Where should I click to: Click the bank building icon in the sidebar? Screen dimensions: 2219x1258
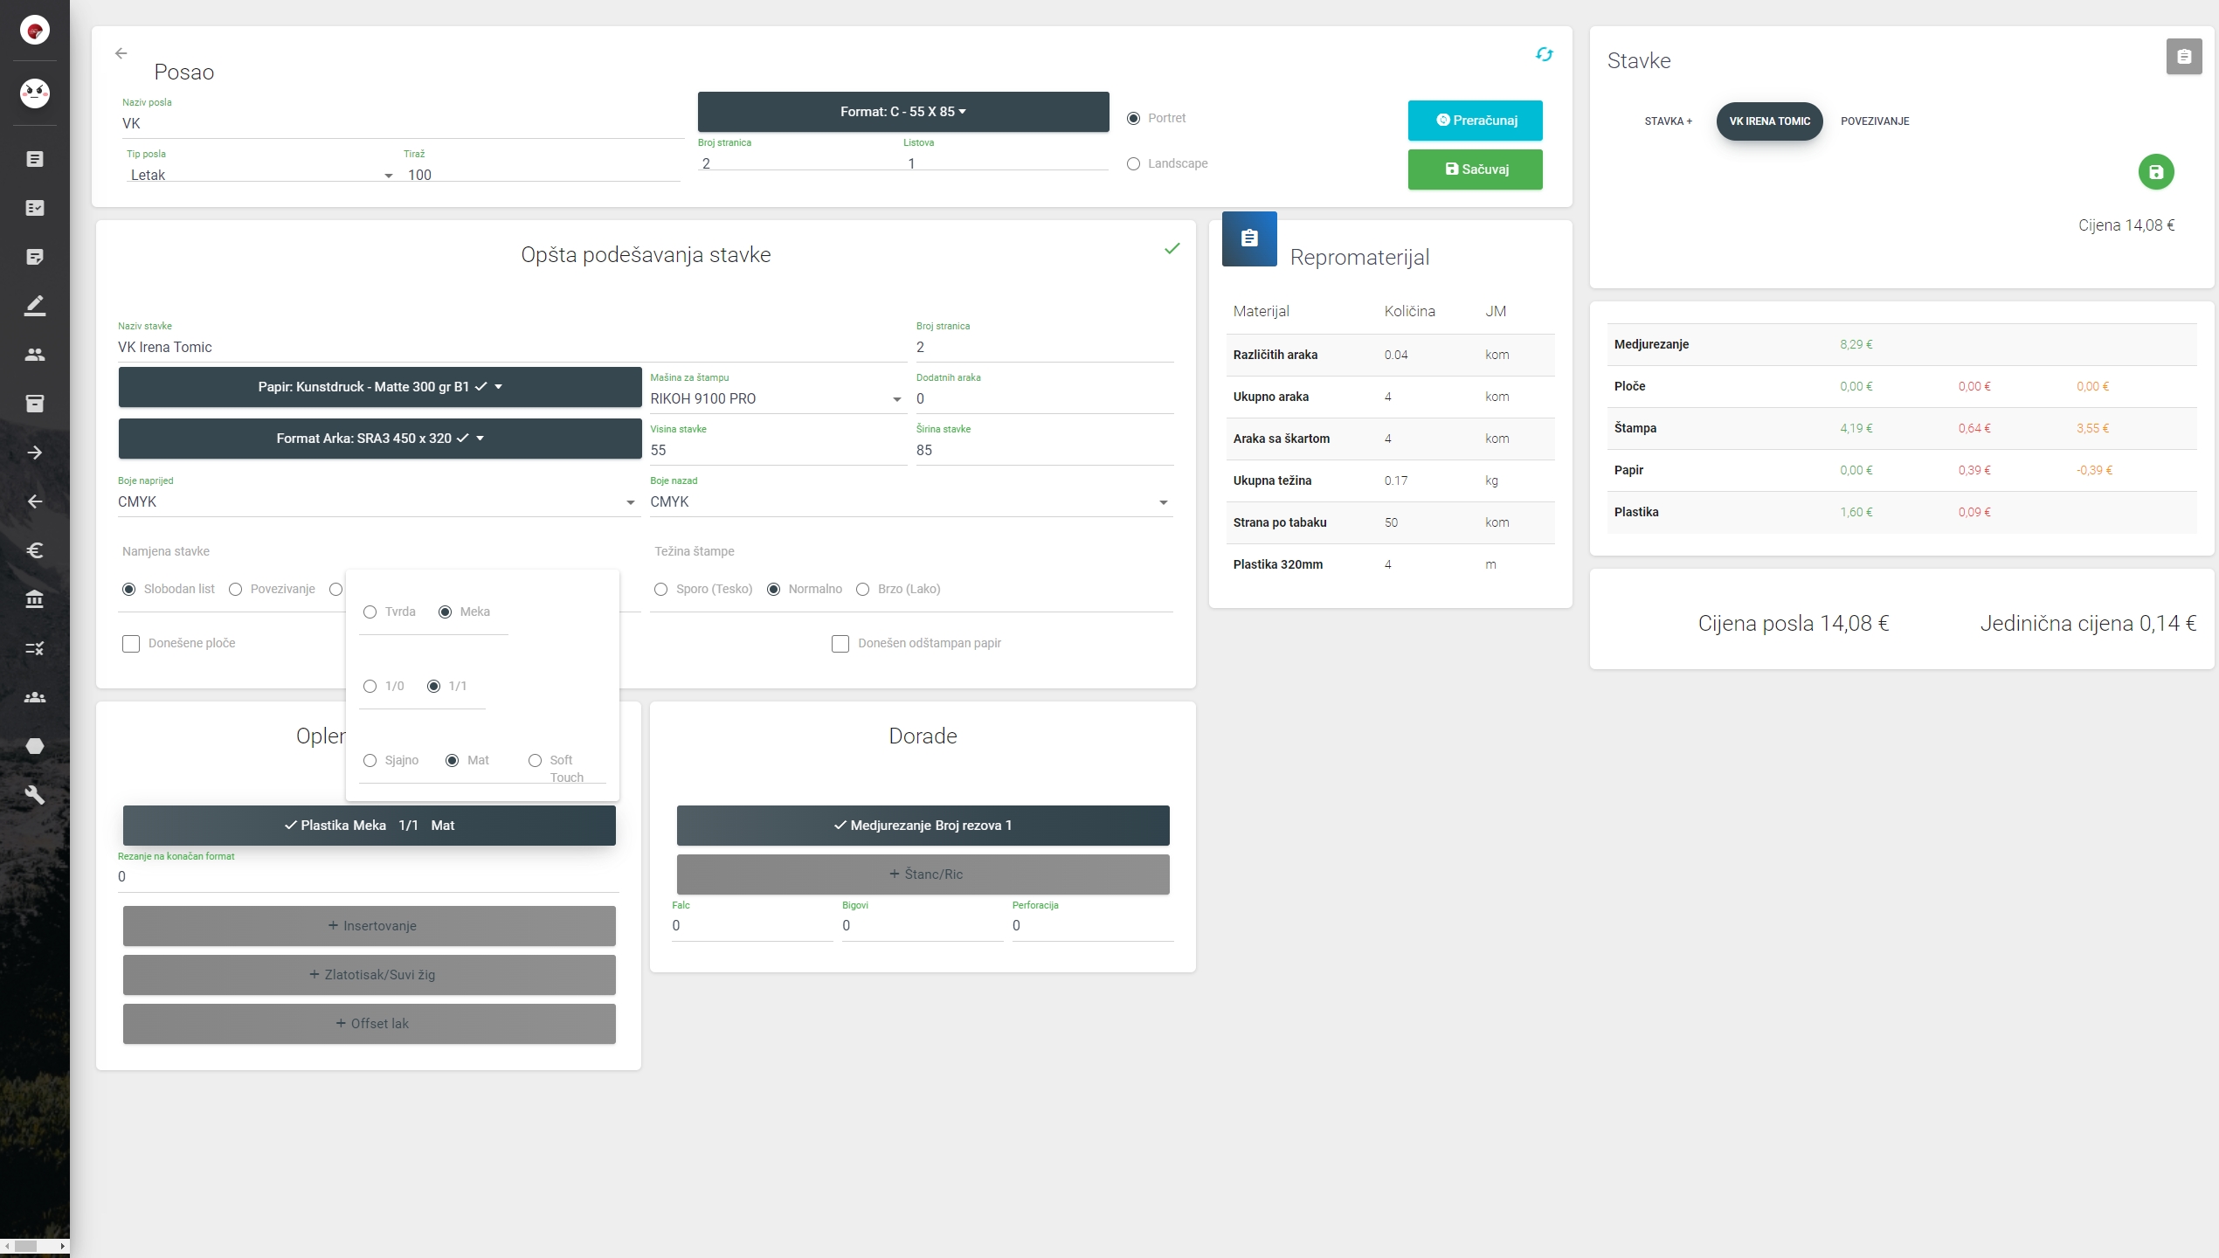point(35,599)
